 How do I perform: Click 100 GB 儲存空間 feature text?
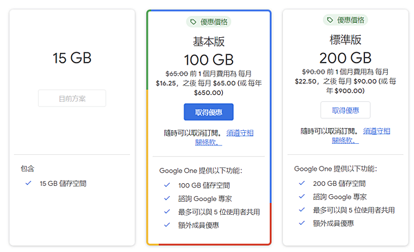(204, 185)
